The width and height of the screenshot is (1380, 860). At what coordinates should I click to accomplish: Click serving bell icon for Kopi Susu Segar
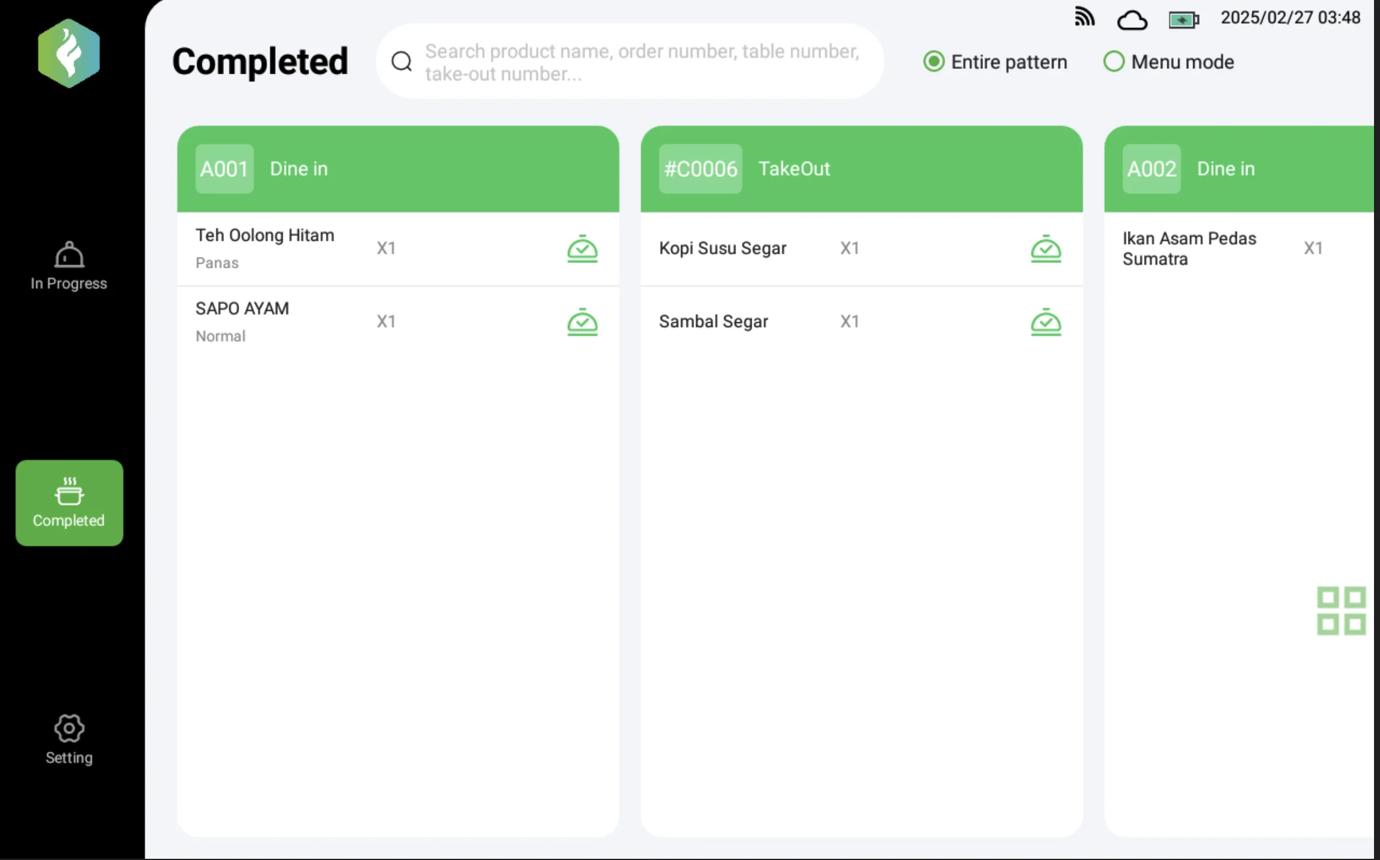click(x=1046, y=249)
